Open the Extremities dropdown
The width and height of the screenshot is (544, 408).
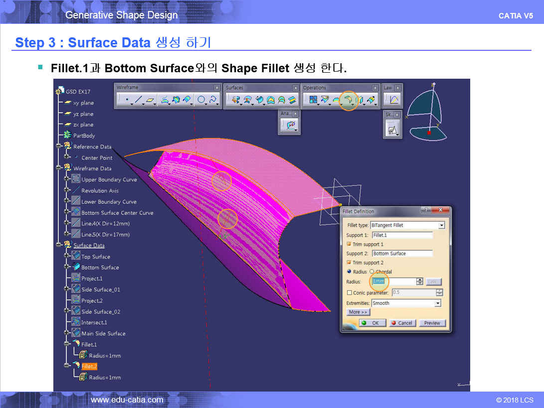pyautogui.click(x=438, y=303)
